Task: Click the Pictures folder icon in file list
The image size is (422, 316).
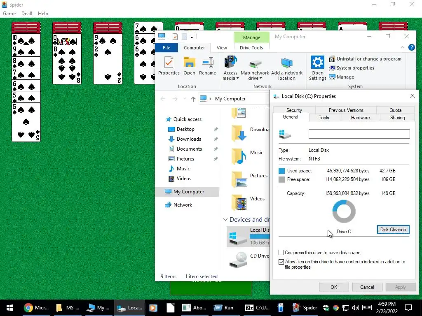Action: (x=239, y=179)
